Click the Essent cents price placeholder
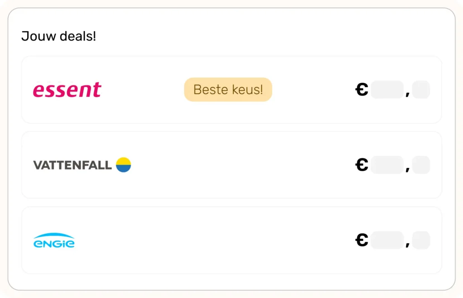 (421, 90)
